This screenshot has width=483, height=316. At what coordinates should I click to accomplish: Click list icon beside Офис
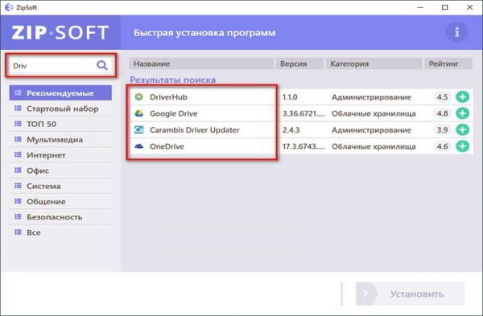tap(18, 170)
